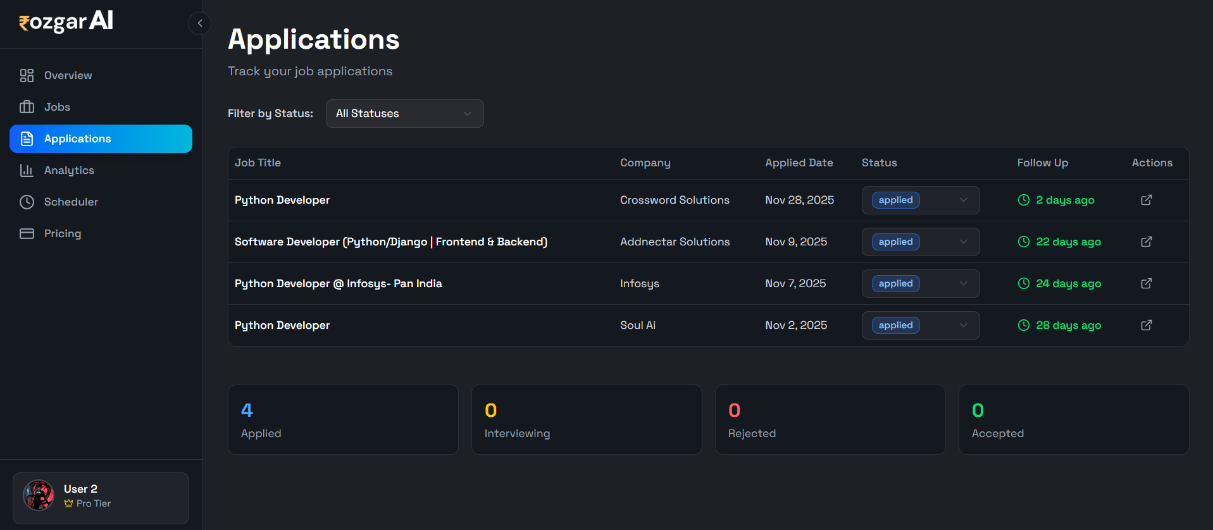Screen dimensions: 1213x530
Task: Click the Applied count summary card
Action: (343, 419)
